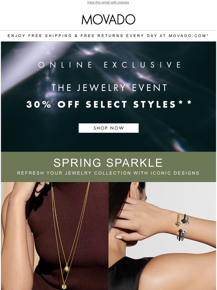The height and width of the screenshot is (290, 217).
Task: Open the 'View this email with images' link
Action: click(108, 2)
